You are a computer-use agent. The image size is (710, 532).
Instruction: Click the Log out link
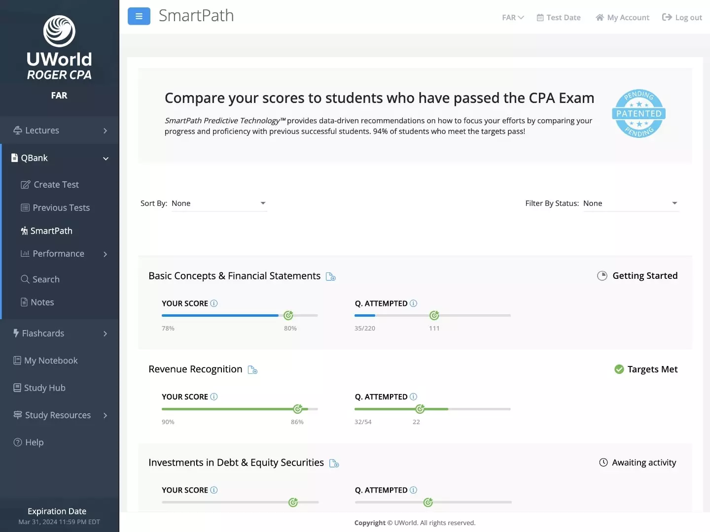tap(682, 18)
